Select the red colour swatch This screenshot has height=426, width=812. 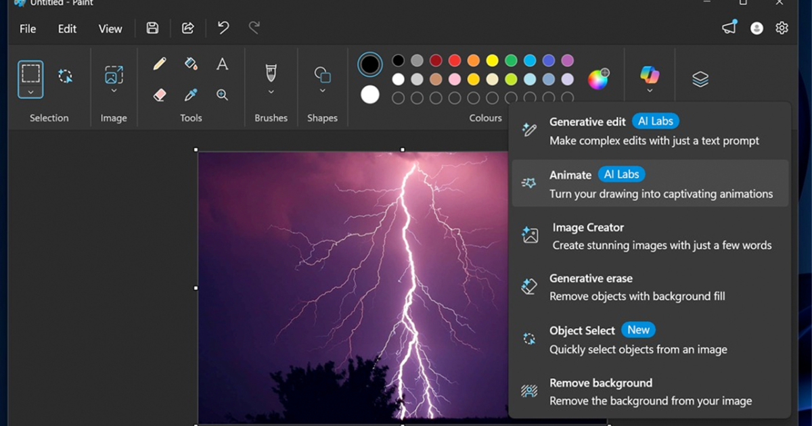(x=455, y=61)
